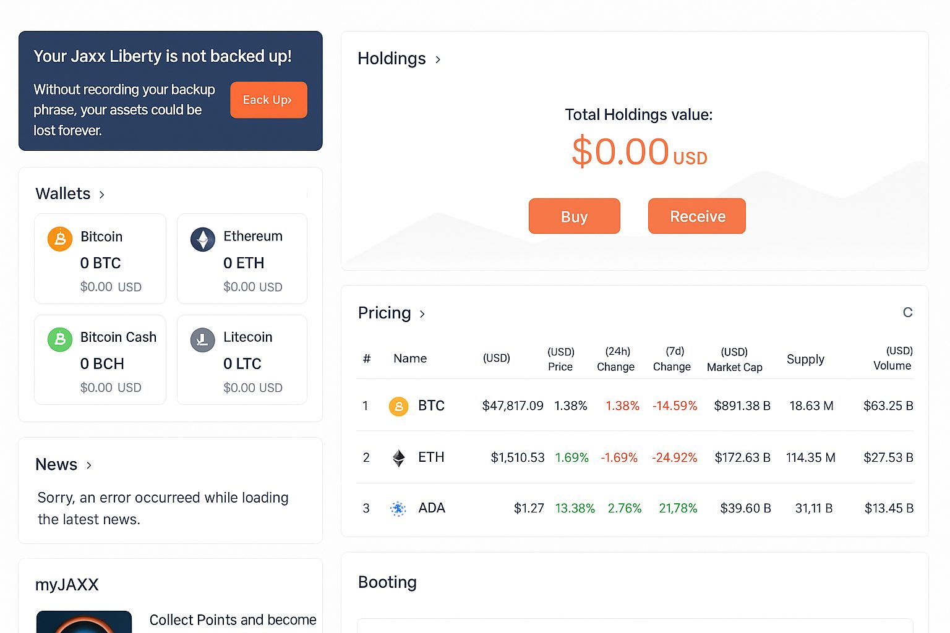The height and width of the screenshot is (633, 950).
Task: Click the BTC coin icon in Pricing
Action: click(398, 406)
